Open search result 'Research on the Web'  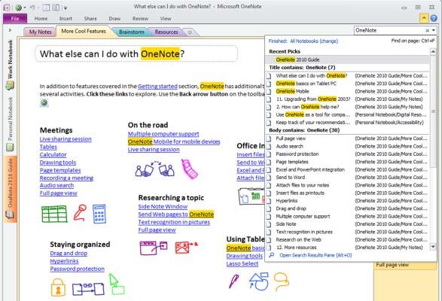coord(347,239)
